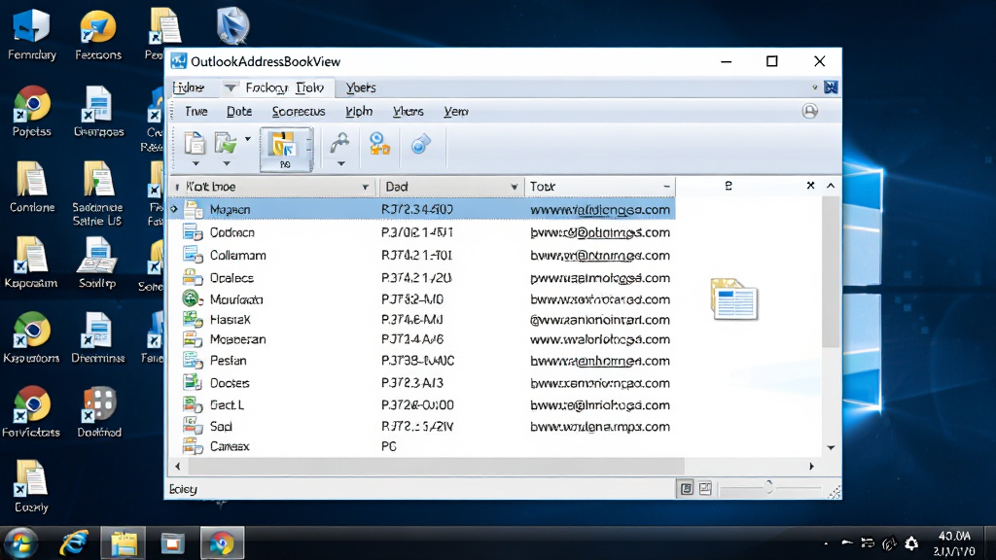Open the Femrdary desktop icon
This screenshot has height=560, width=996.
32,35
